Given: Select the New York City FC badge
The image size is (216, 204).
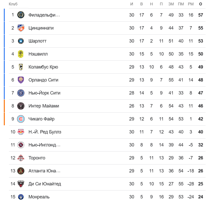Looking at the screenshot, I should [x=21, y=93].
